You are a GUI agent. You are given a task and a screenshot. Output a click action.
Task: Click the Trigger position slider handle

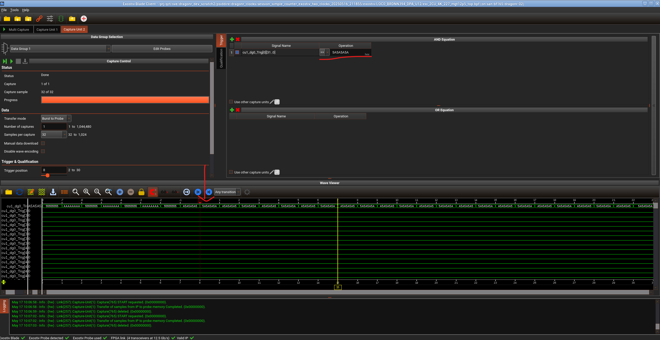pos(48,176)
